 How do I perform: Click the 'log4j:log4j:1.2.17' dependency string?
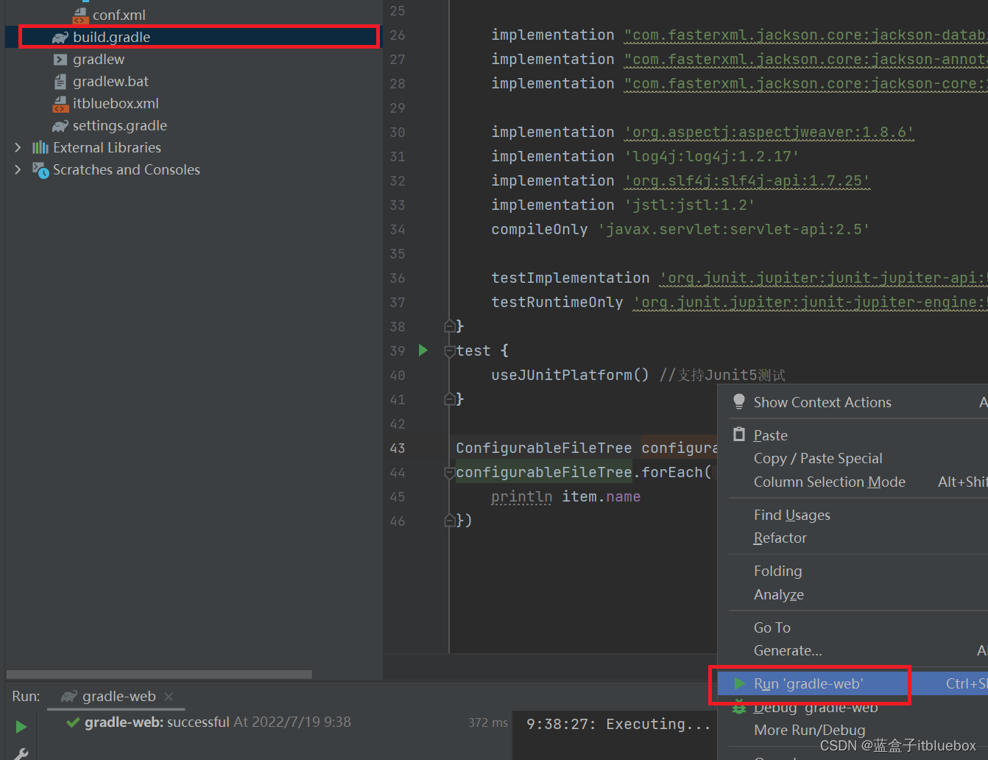[711, 156]
